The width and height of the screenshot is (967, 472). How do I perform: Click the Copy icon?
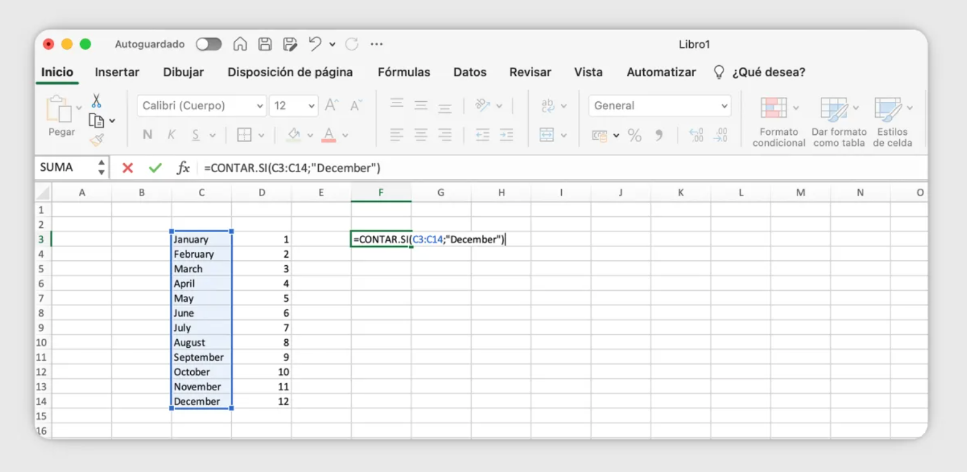tap(96, 120)
